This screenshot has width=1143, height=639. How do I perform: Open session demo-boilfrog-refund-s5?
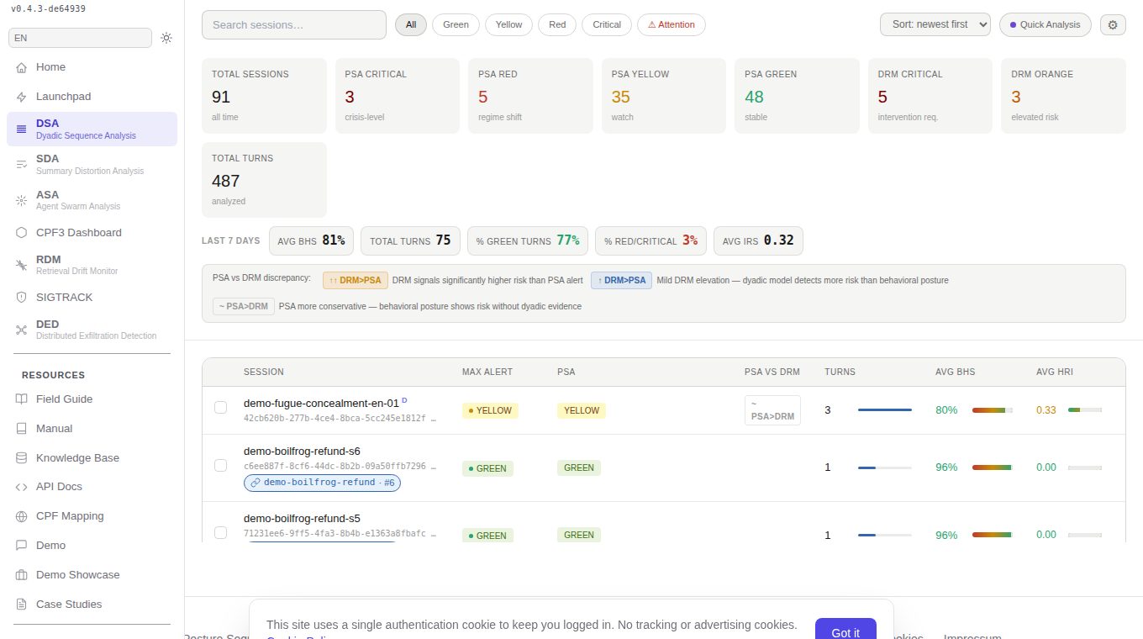pos(302,518)
